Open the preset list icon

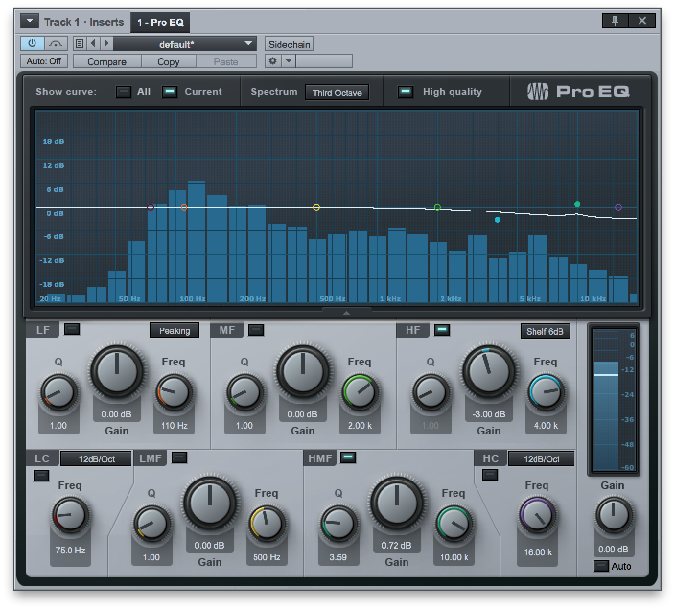tap(80, 44)
